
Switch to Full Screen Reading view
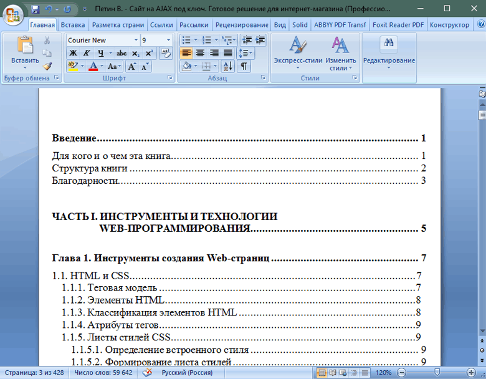tap(333, 372)
